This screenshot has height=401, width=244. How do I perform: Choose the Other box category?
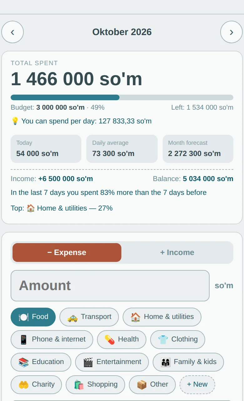click(152, 385)
